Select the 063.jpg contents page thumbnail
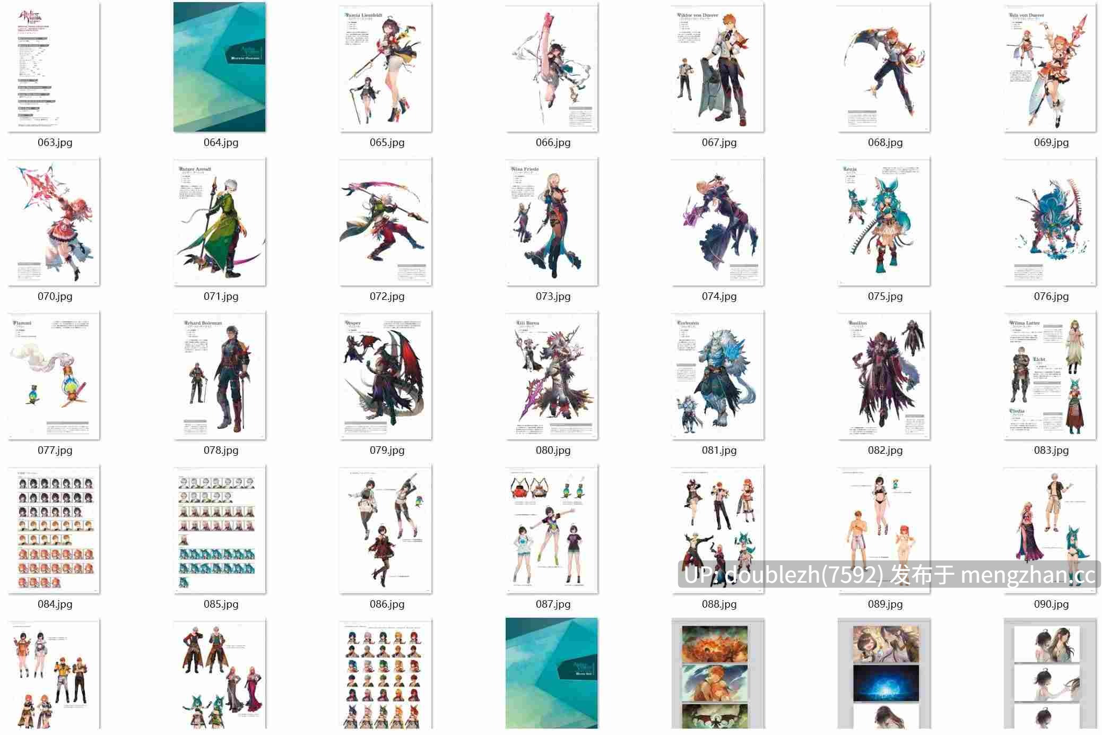The height and width of the screenshot is (735, 1102). (54, 67)
